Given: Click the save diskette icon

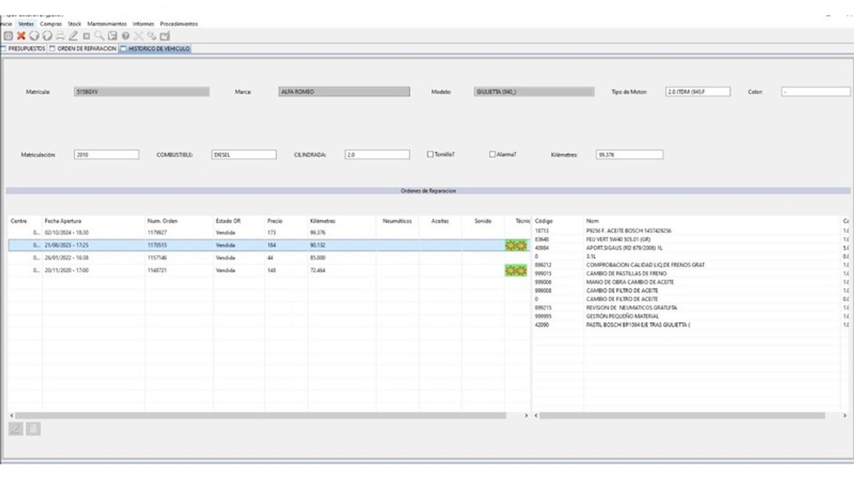Looking at the screenshot, I should [x=112, y=36].
